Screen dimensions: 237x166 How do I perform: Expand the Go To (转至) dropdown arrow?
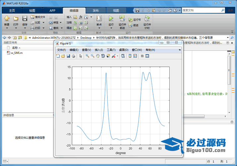[x=61, y=23]
